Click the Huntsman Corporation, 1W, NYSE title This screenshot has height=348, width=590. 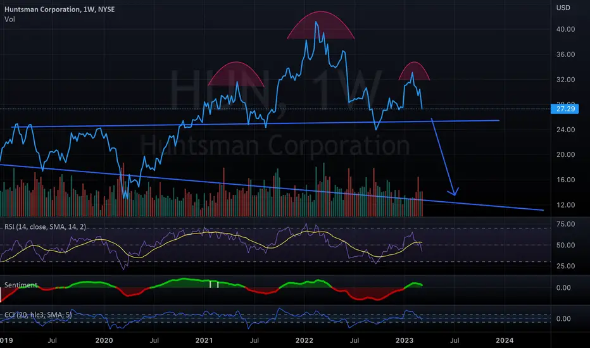tap(60, 9)
